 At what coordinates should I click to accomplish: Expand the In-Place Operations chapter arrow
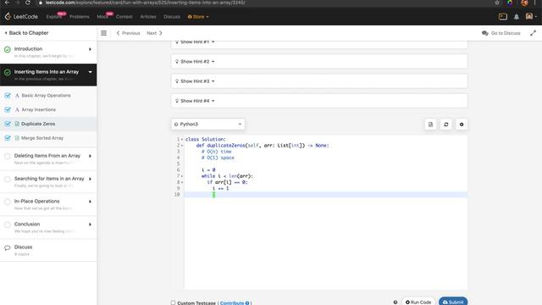click(x=90, y=202)
